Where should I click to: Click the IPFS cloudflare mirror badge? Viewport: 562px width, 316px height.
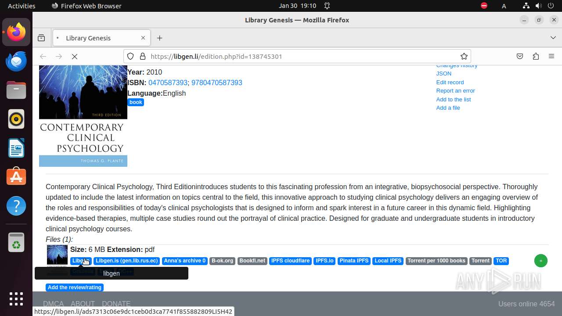pos(291,261)
